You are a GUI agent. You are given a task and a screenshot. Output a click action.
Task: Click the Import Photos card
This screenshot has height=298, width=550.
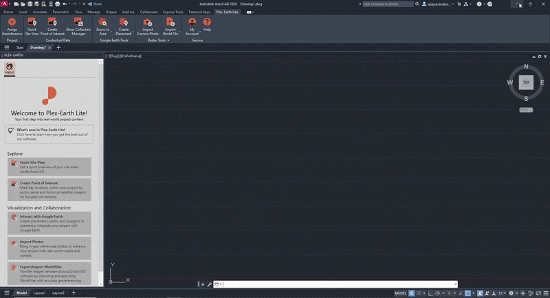click(x=49, y=249)
